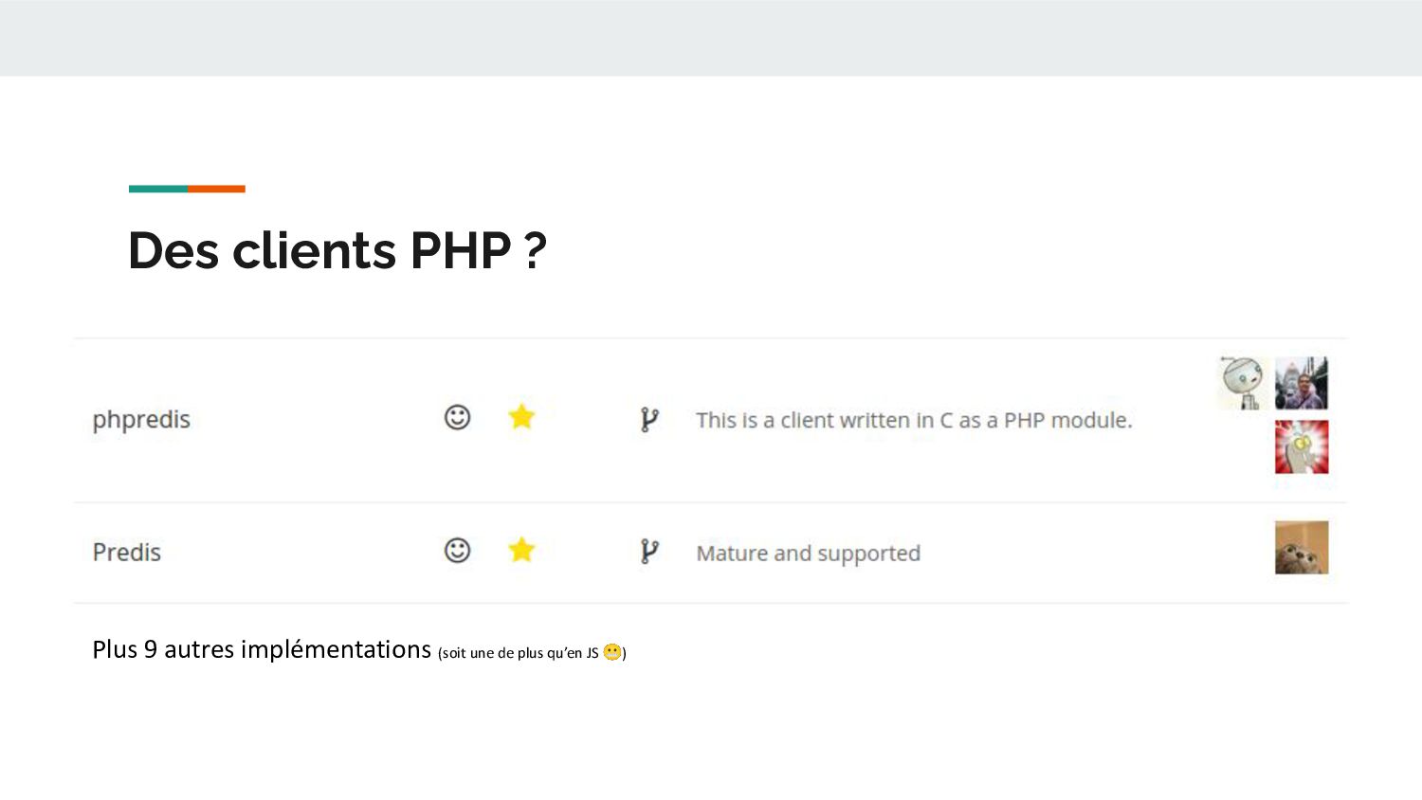The width and height of the screenshot is (1422, 800).
Task: Click the yellow emoji in the footnote
Action: pos(612,652)
